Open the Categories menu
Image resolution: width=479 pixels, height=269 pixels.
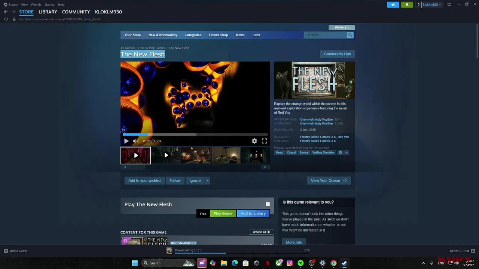[x=193, y=35]
